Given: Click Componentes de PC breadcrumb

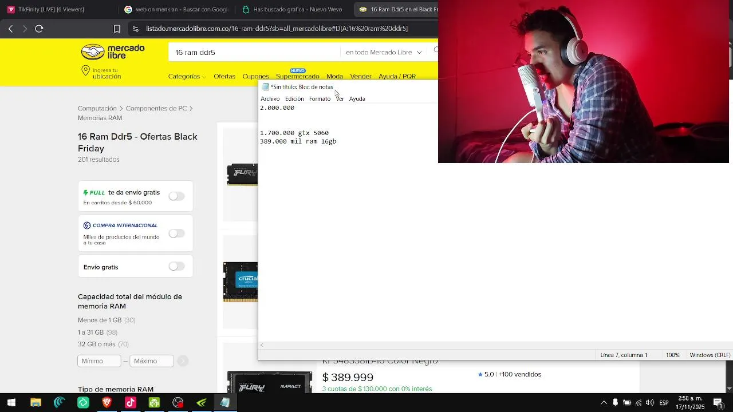Looking at the screenshot, I should [156, 108].
